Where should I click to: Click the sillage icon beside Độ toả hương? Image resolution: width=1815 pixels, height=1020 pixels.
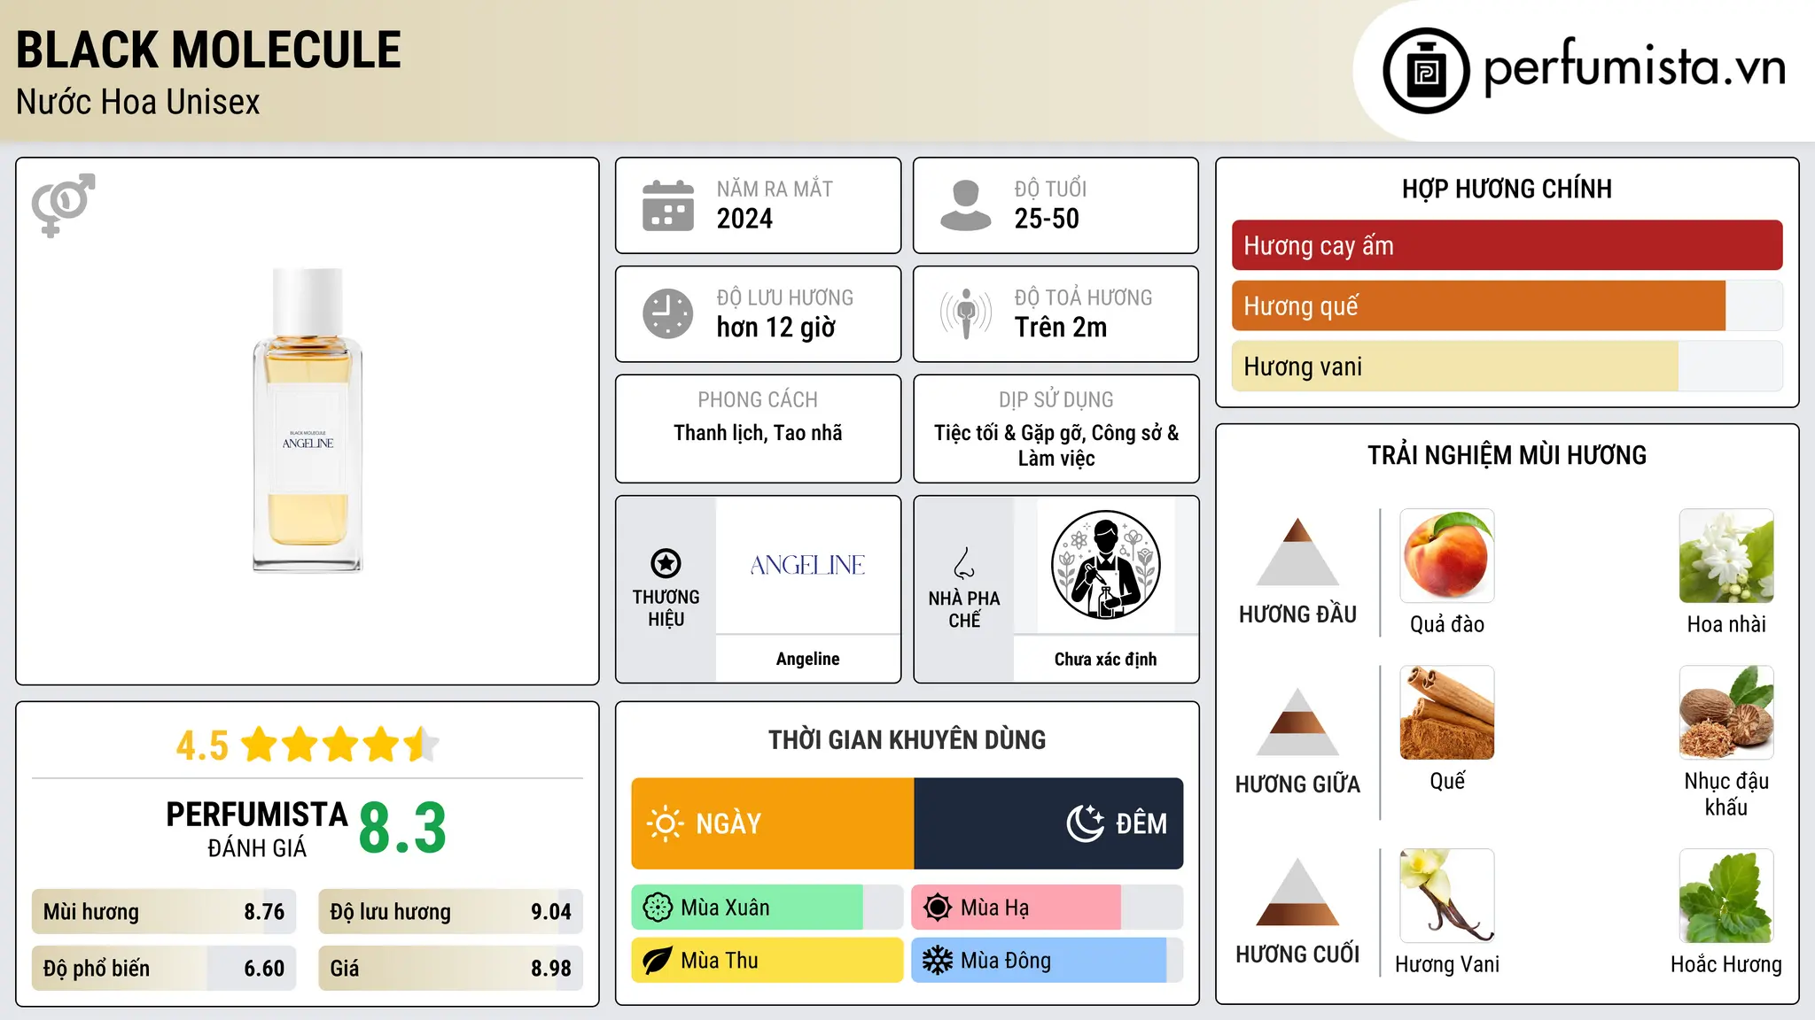[x=965, y=313]
